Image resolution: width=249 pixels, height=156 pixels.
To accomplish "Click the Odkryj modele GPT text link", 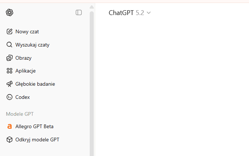I will click(x=37, y=140).
